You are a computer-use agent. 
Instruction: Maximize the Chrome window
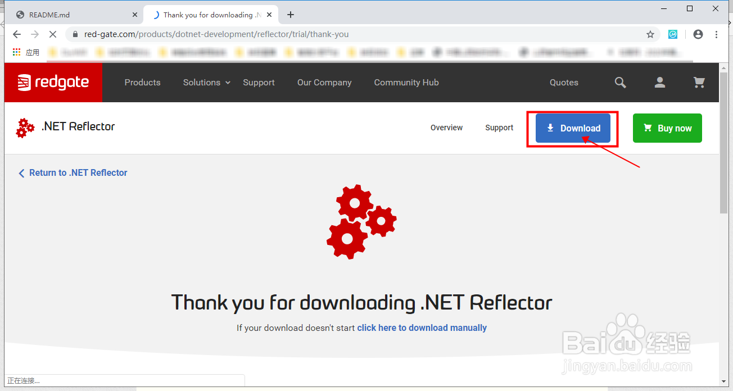tap(690, 8)
